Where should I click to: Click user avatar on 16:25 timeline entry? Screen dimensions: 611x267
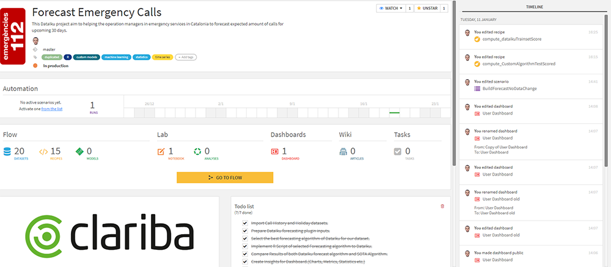pyautogui.click(x=467, y=34)
